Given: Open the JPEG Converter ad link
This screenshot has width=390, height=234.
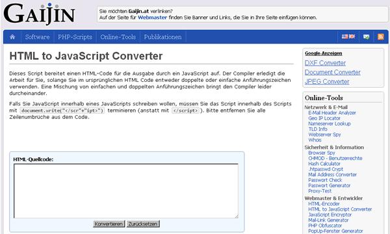Looking at the screenshot, I should click(x=327, y=81).
